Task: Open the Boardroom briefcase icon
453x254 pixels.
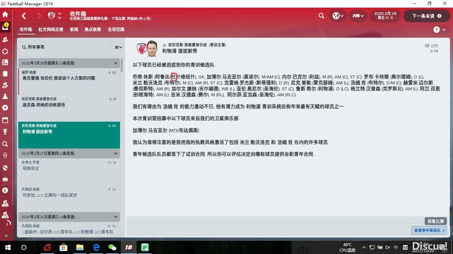Action: click(5, 179)
